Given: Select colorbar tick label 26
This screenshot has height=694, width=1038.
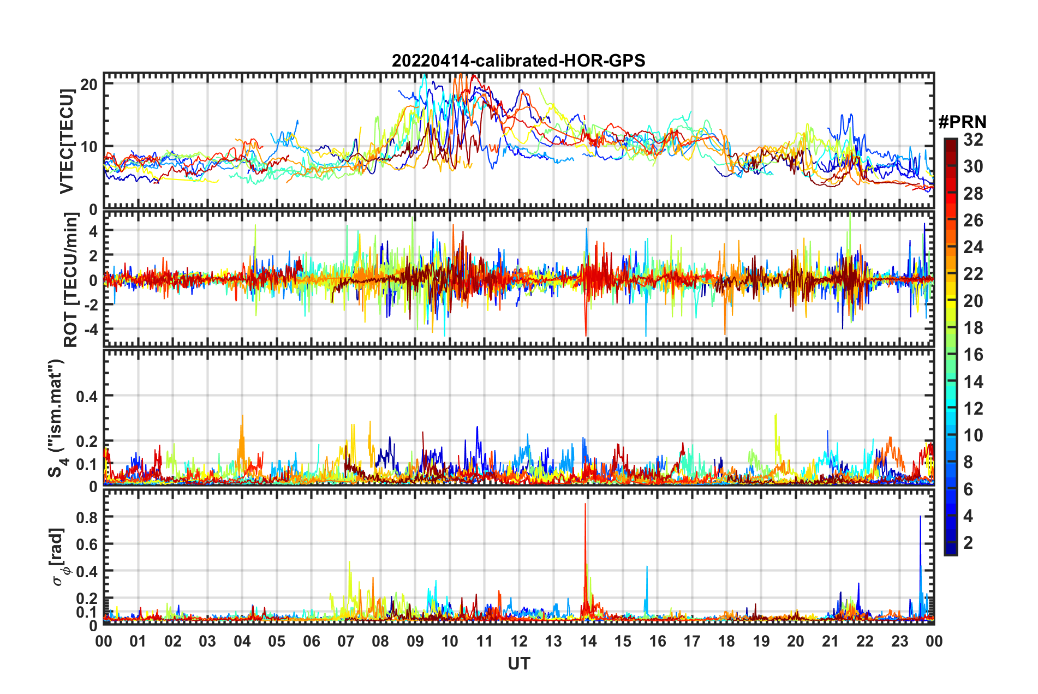Looking at the screenshot, I should coord(973,220).
